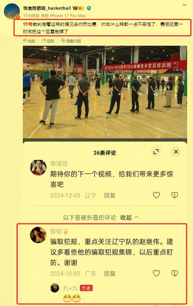Dislike 蚊蚊's comment with the broken heart icon
193x306 pixels.
pos(175,273)
